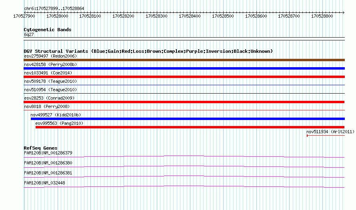Open gene FAM120B|NM_001286380 label
Viewport: 356px width, 210px height.
pos(48,163)
